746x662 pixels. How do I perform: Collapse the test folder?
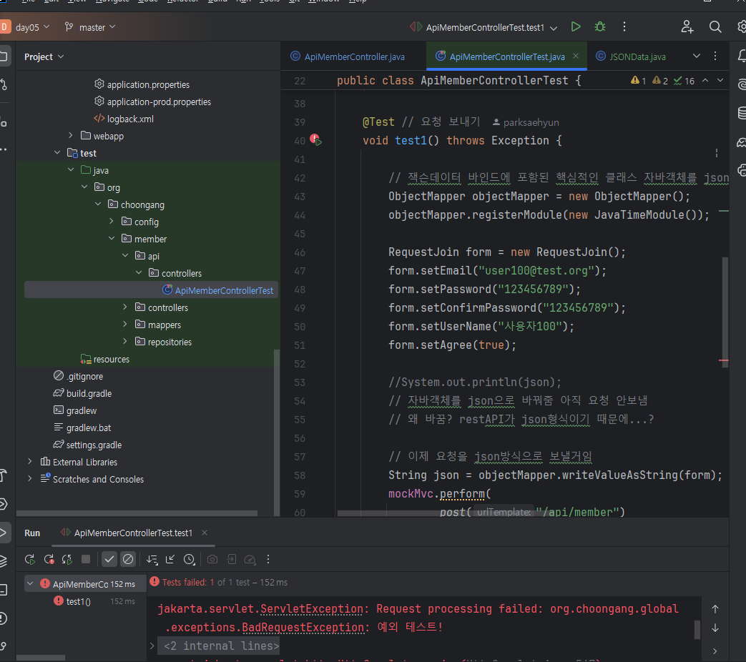[x=57, y=153]
